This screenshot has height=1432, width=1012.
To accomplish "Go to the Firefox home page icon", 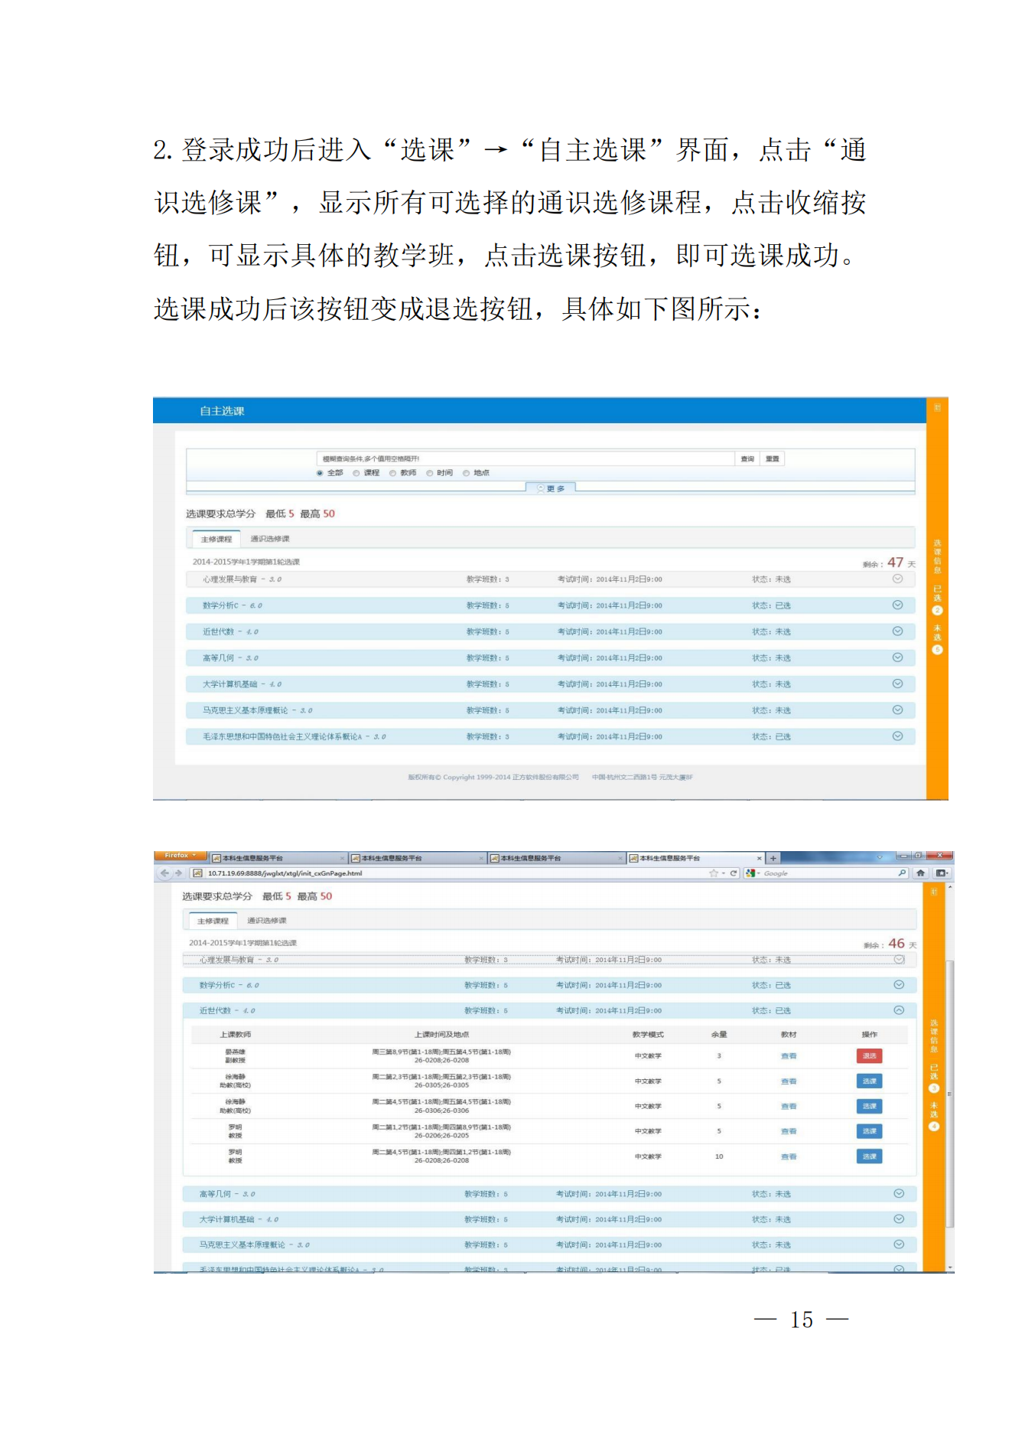I will pyautogui.click(x=921, y=873).
